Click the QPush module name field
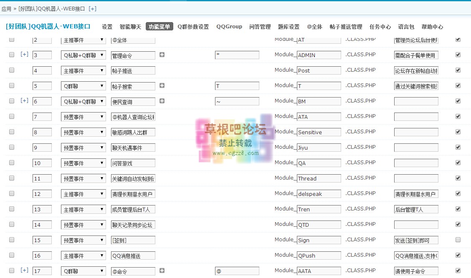The width and height of the screenshot is (471, 278). [319, 255]
